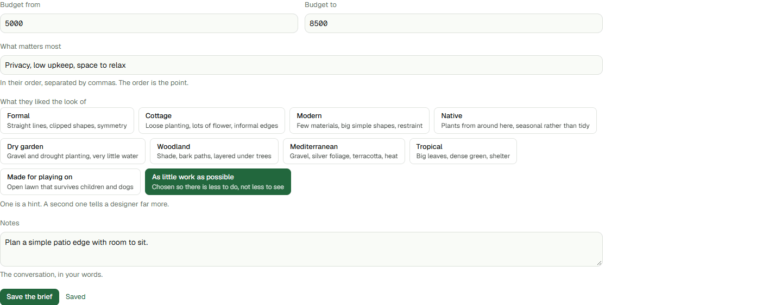The image size is (782, 305).
Task: Toggle the Modern style option
Action: pos(360,120)
